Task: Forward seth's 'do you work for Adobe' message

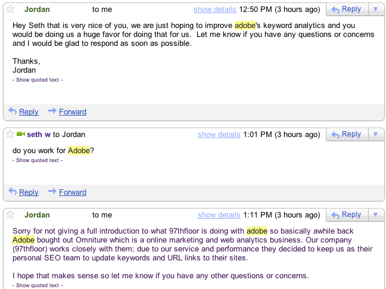Action: (72, 192)
